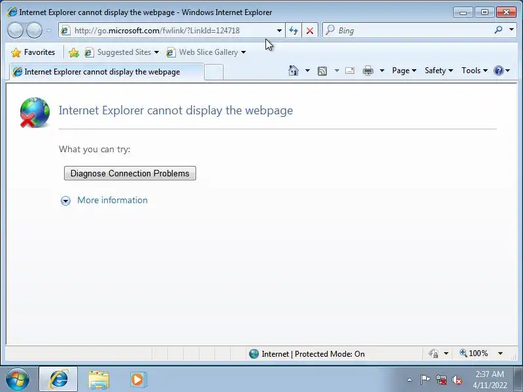
Task: Click the blue Help icon
Action: point(499,71)
